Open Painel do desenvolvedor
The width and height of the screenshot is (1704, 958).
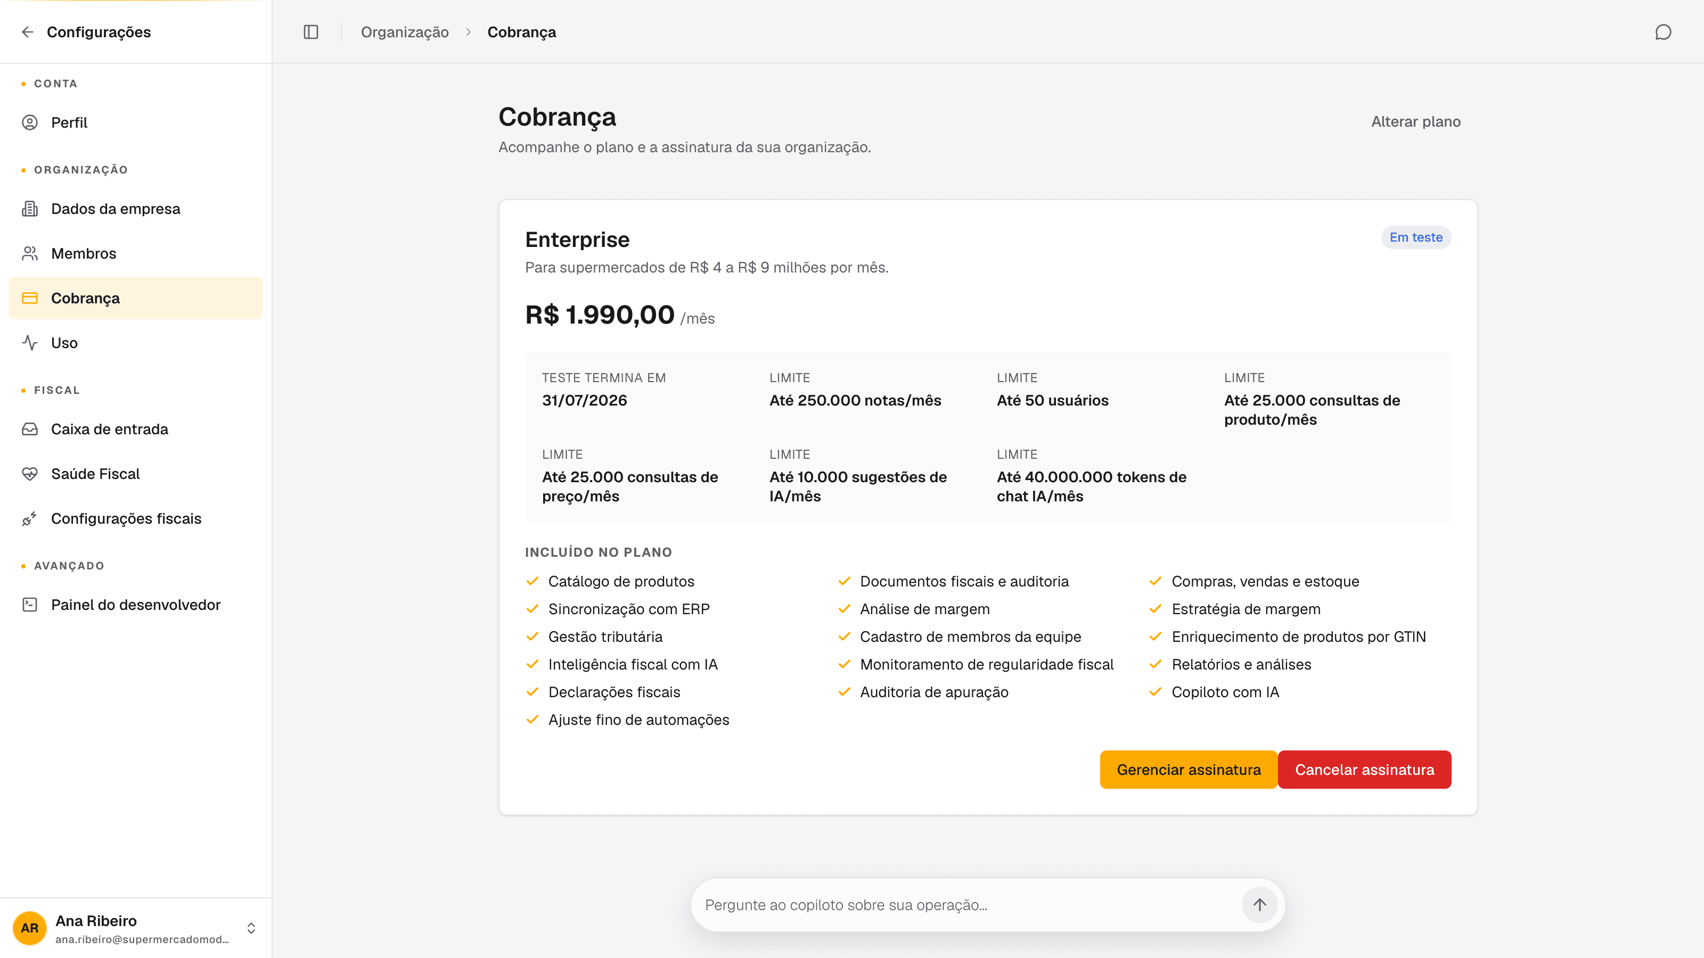[136, 605]
